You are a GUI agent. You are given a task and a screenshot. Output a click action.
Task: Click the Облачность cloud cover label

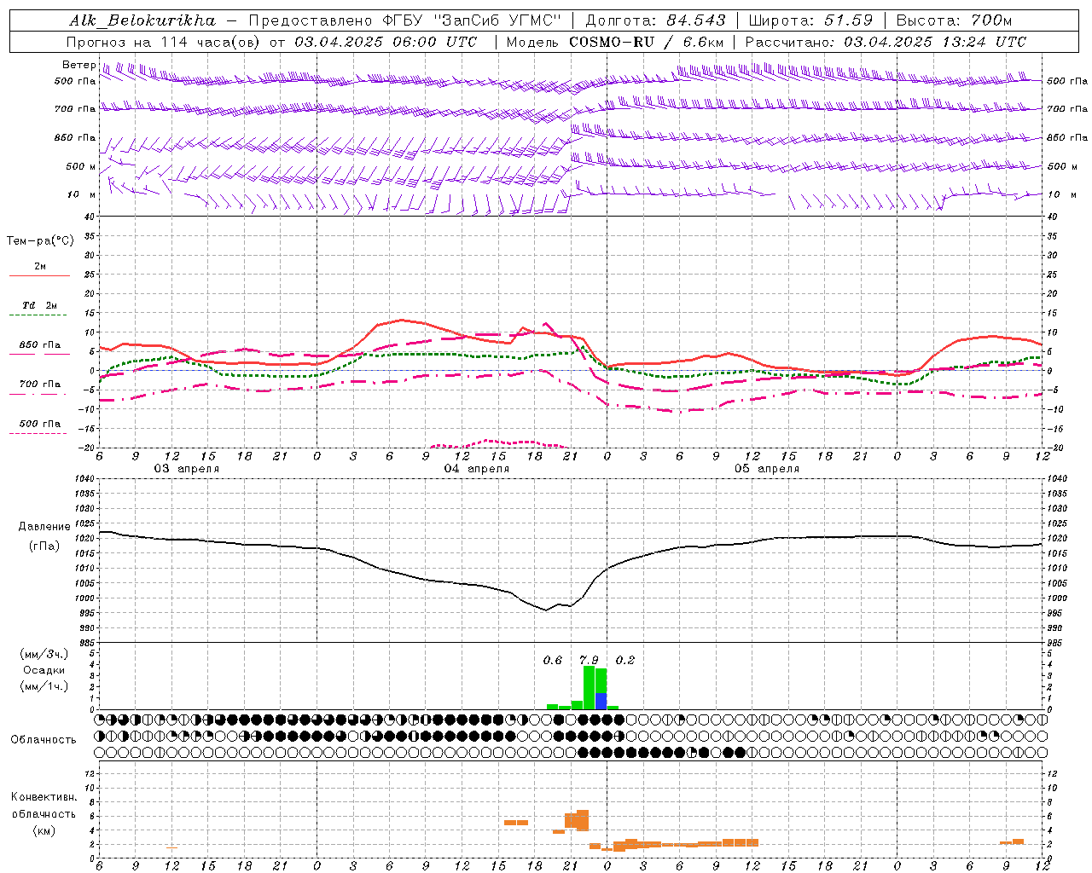43,740
